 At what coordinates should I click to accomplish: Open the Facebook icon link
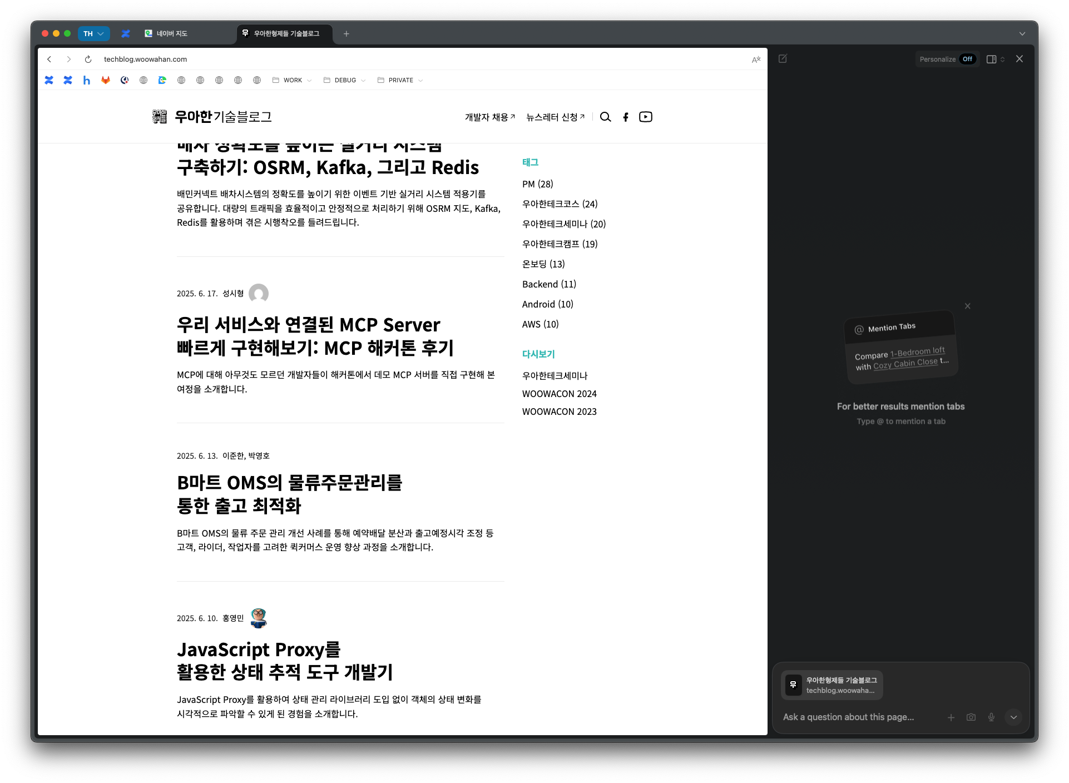[626, 117]
